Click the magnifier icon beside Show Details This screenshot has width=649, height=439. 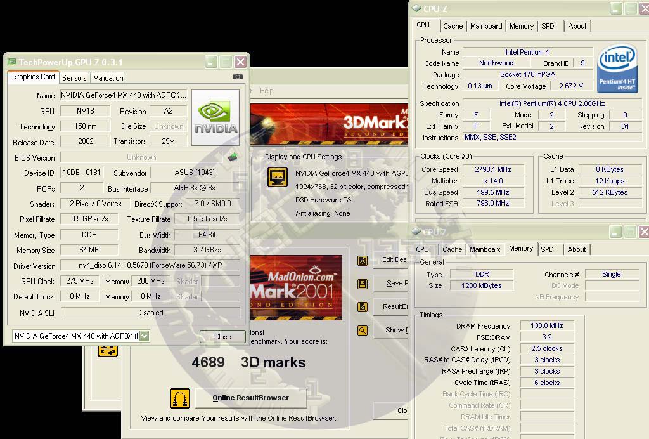coord(363,330)
